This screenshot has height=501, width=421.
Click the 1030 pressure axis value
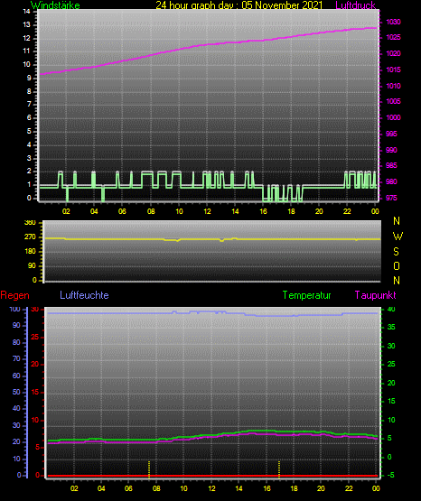click(393, 22)
